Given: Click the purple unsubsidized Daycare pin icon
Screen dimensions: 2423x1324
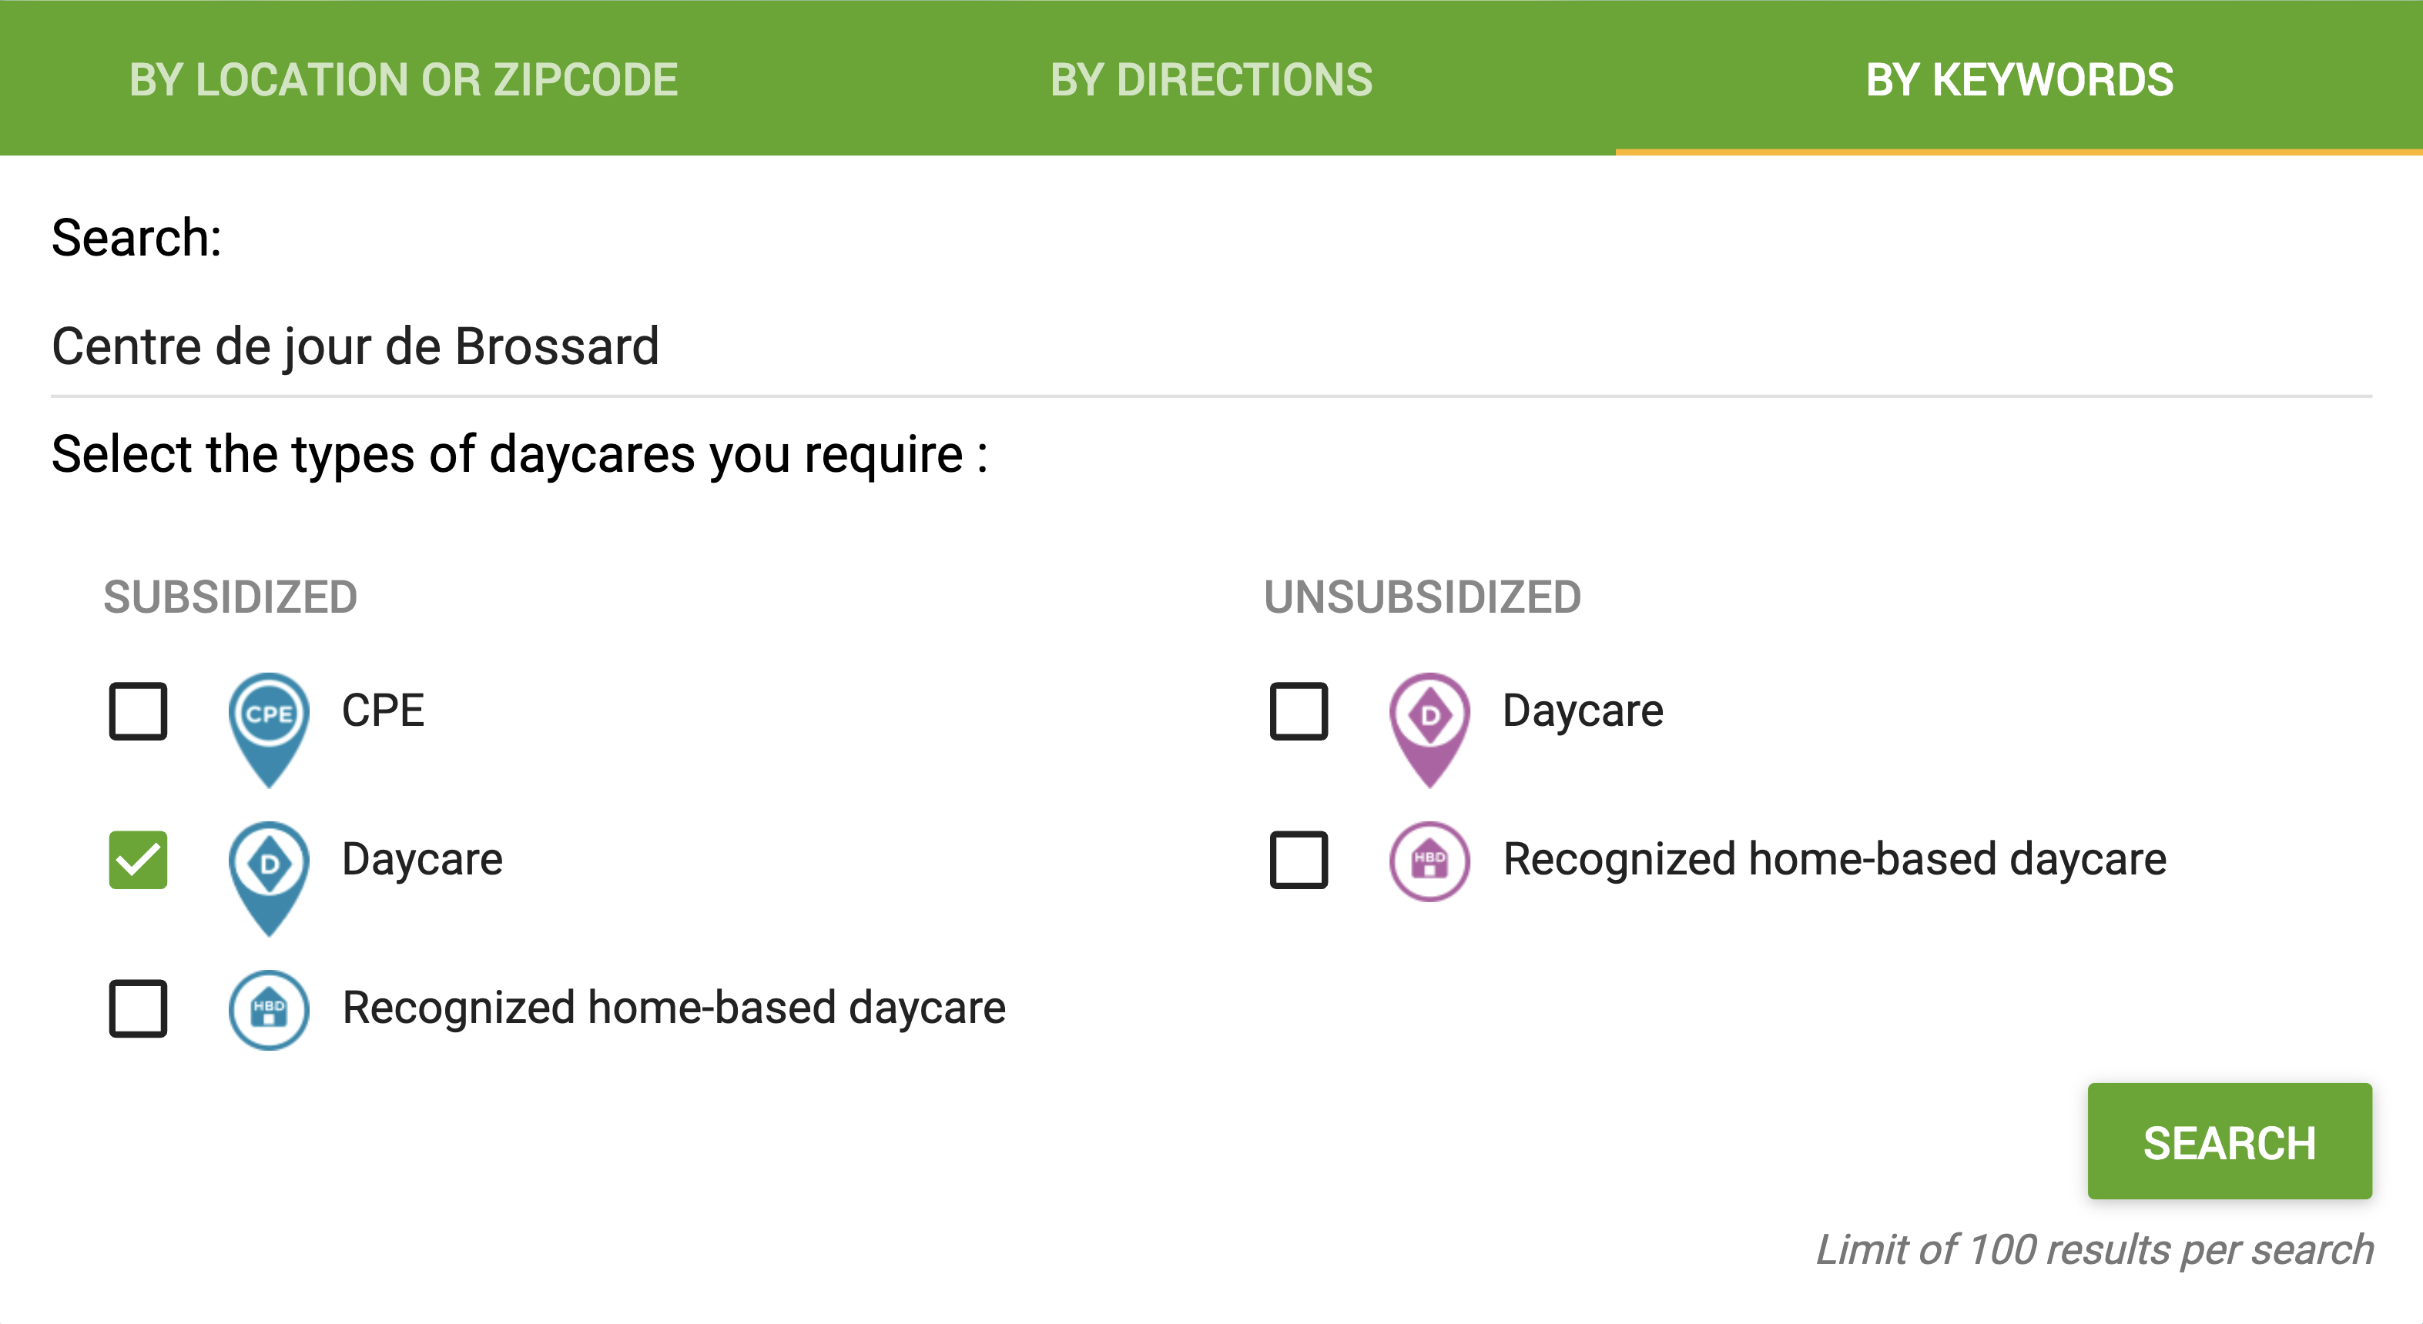Looking at the screenshot, I should point(1429,730).
